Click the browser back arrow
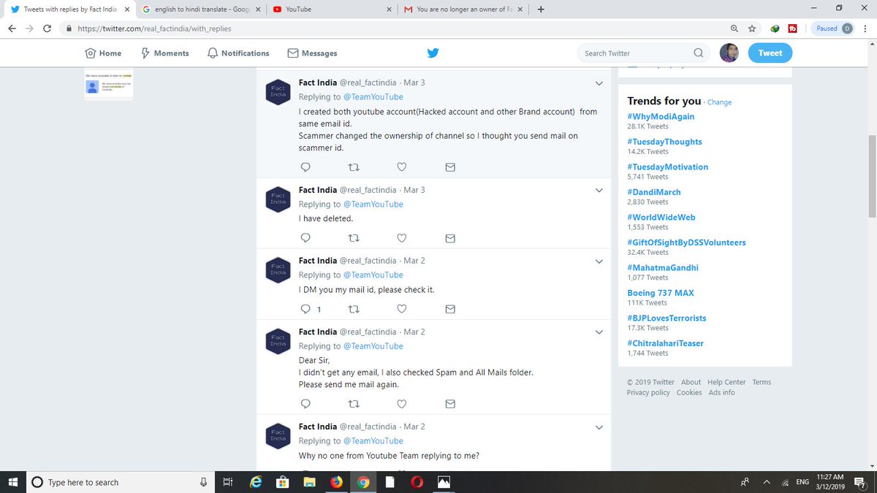Image resolution: width=877 pixels, height=493 pixels. (x=12, y=28)
